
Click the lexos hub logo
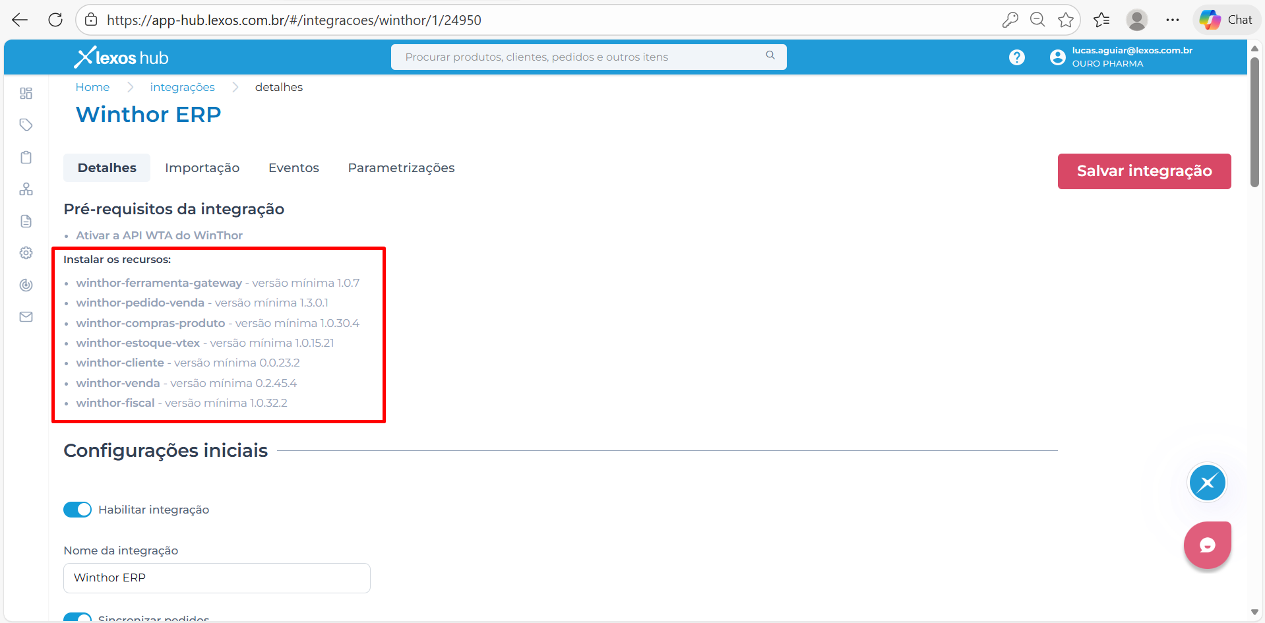point(121,57)
